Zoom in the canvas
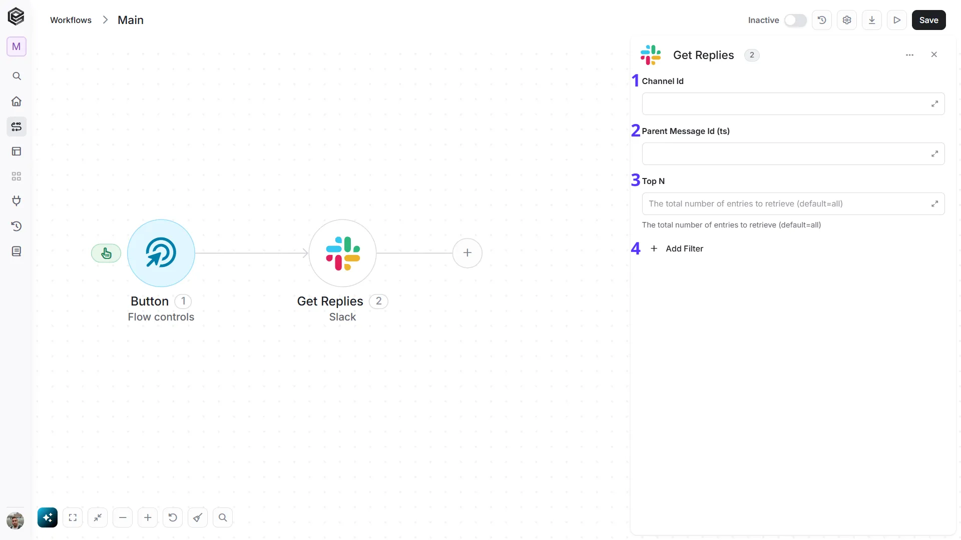Image resolution: width=961 pixels, height=540 pixels. [148, 517]
